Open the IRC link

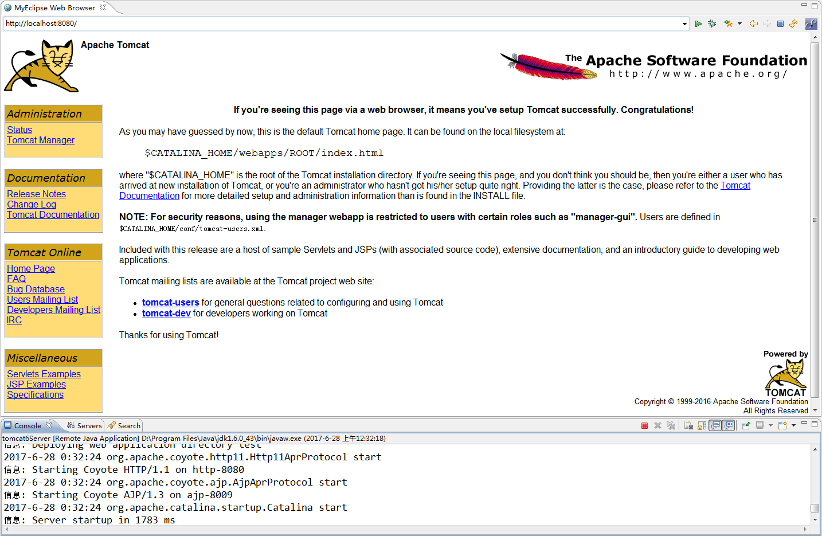pos(14,320)
